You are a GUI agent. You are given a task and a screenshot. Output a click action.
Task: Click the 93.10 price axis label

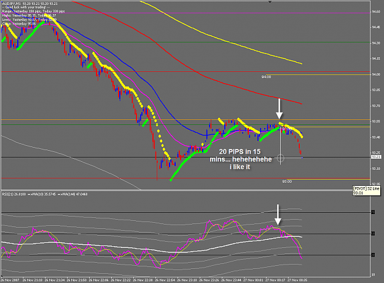(x=376, y=169)
